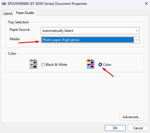
Task: Close the Document Properties dialog
Action: [146, 4]
